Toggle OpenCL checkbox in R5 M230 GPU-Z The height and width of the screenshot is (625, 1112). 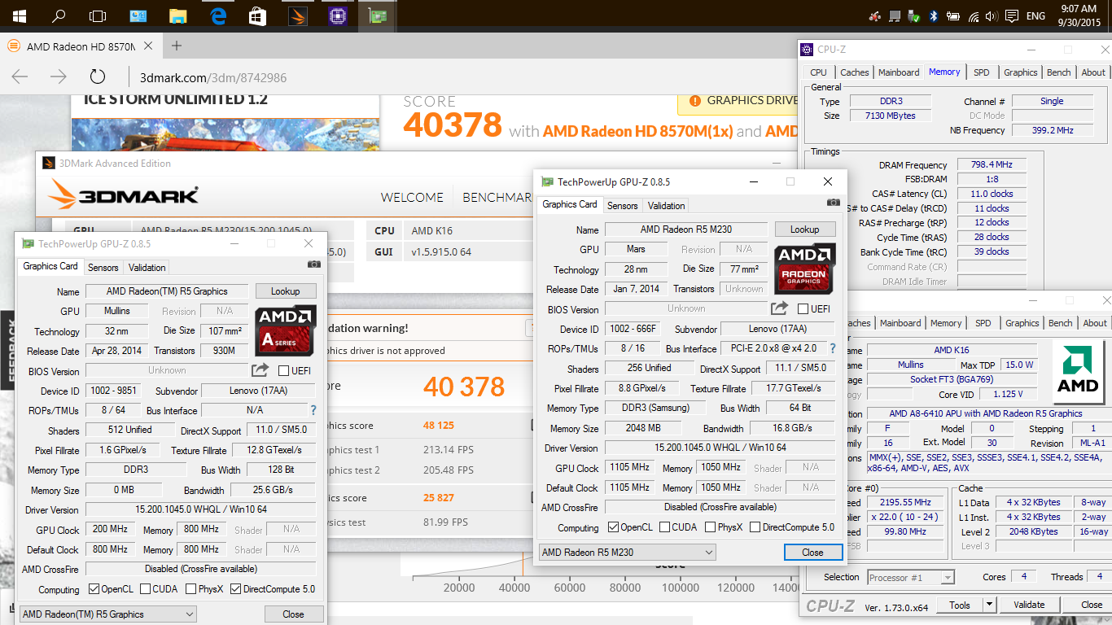click(x=613, y=527)
